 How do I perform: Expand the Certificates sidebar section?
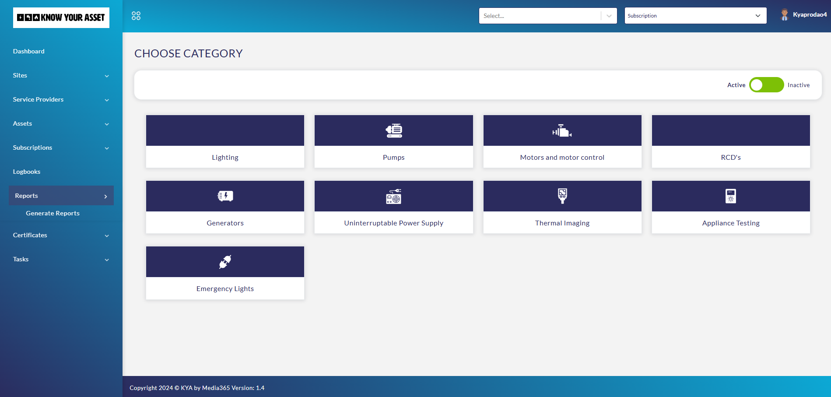coord(61,235)
